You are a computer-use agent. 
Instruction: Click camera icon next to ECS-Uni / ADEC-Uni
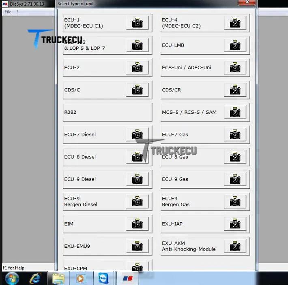(235, 68)
